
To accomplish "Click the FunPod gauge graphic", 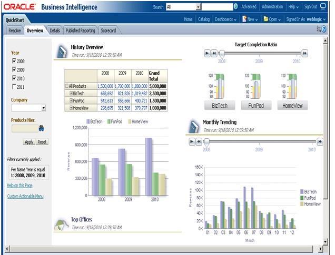I will (255, 86).
